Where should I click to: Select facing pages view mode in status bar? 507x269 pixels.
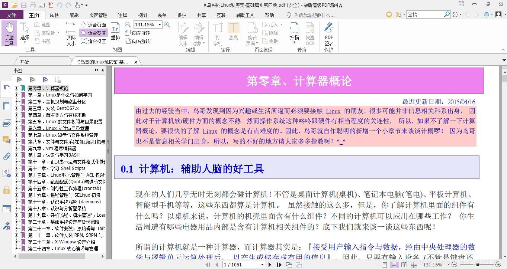pyautogui.click(x=404, y=265)
